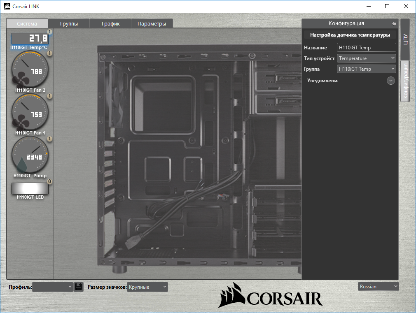
Task: Click the H110iGT Fan 2 gauge icon
Action: coord(30,69)
